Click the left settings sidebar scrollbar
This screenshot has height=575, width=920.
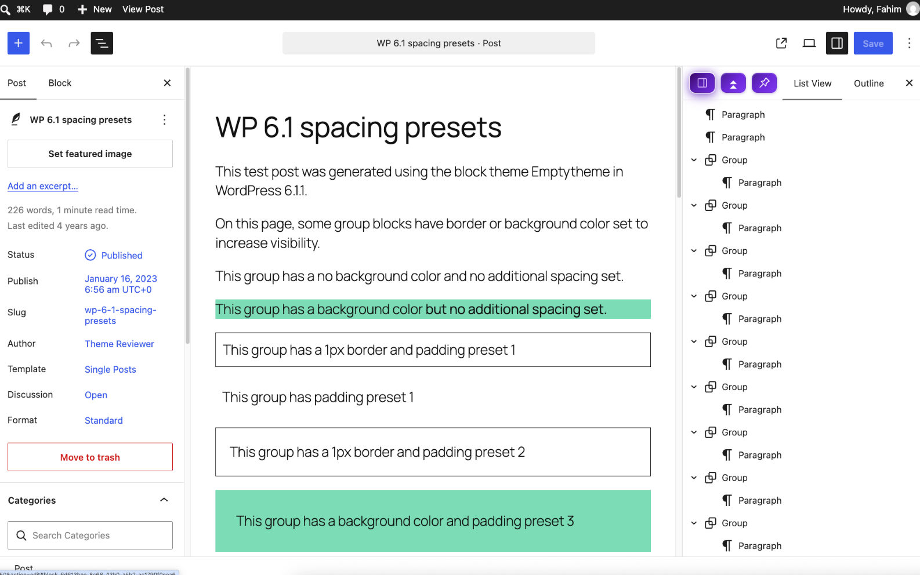(x=187, y=206)
